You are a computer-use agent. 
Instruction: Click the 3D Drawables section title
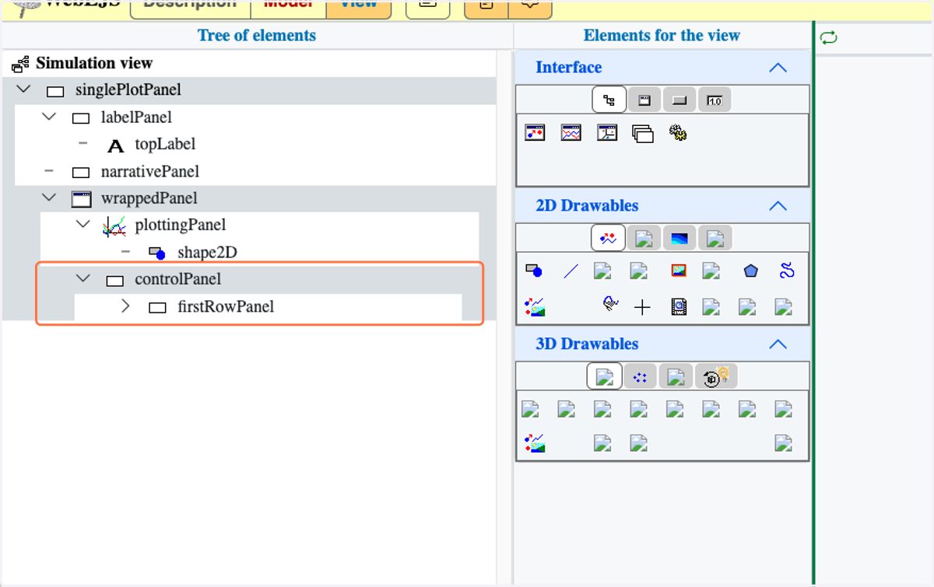coord(587,344)
